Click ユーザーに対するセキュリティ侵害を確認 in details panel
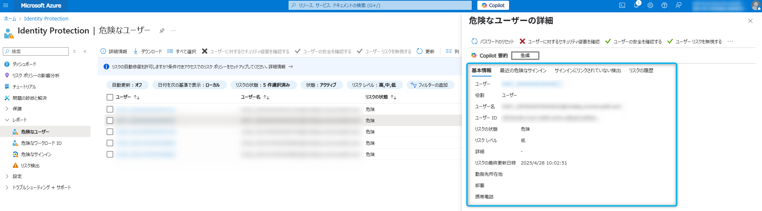Screen dimensions: 762x211 559,42
